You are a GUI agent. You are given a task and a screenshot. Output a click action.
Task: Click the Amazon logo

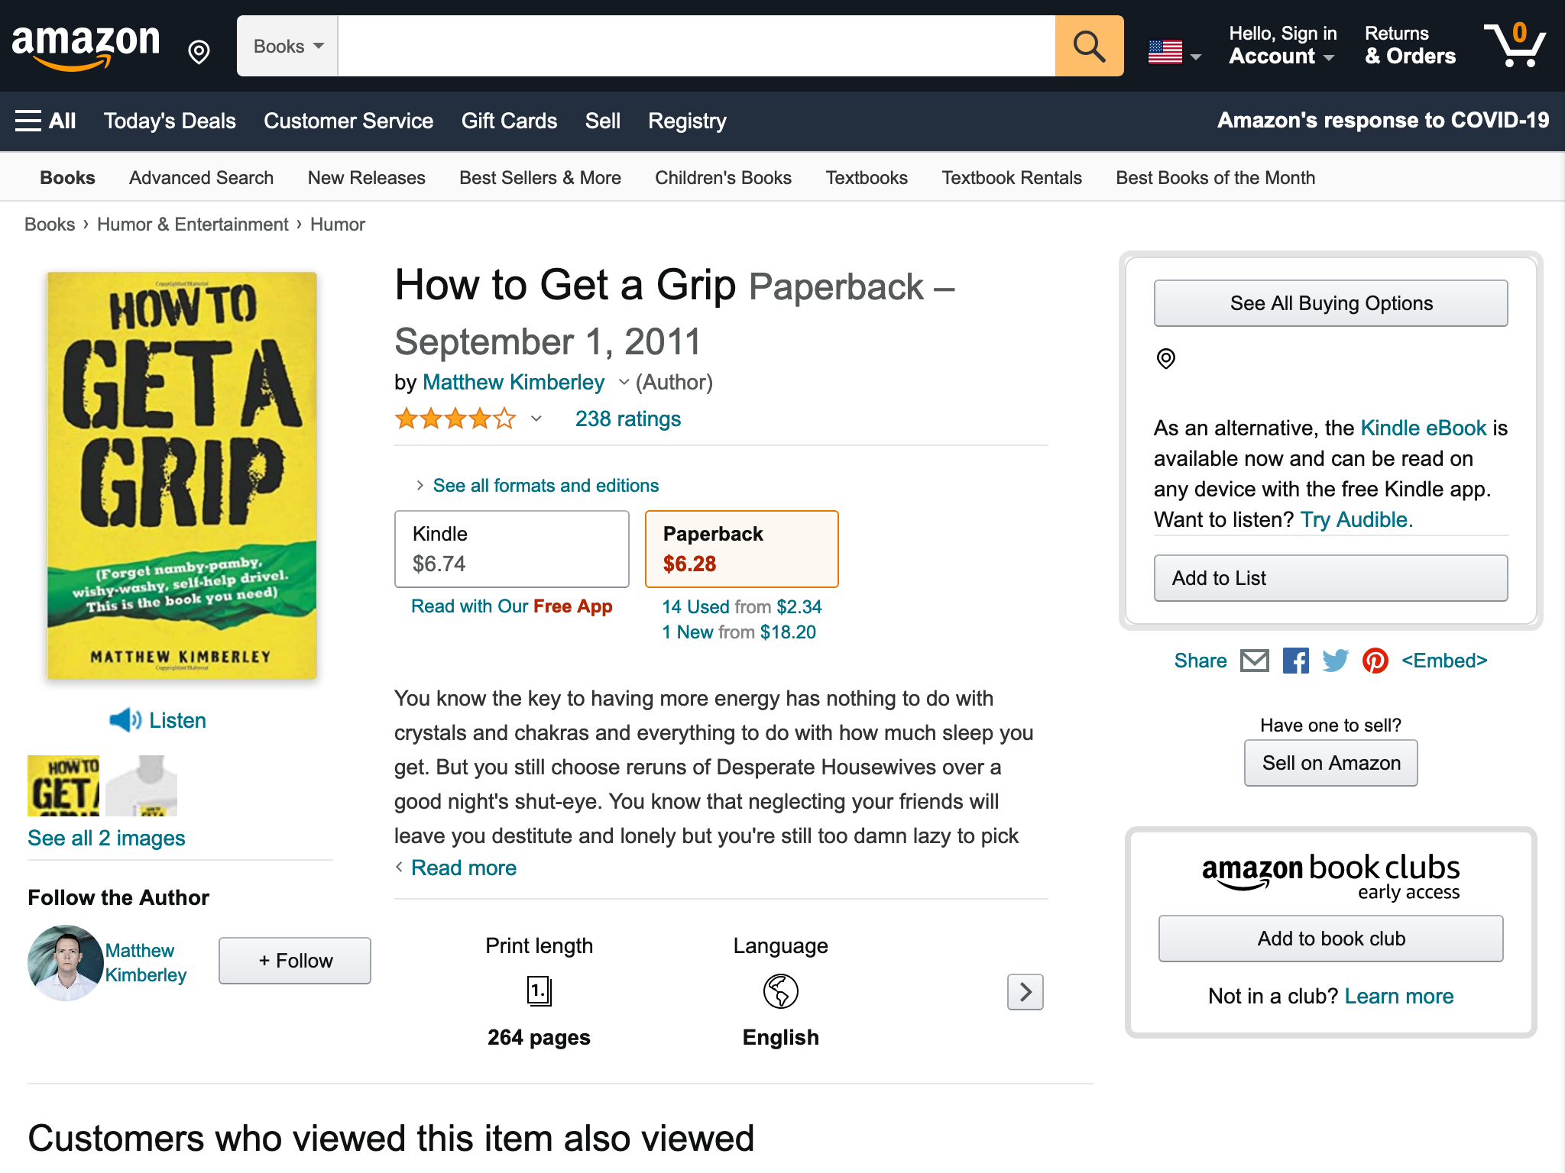pyautogui.click(x=86, y=47)
